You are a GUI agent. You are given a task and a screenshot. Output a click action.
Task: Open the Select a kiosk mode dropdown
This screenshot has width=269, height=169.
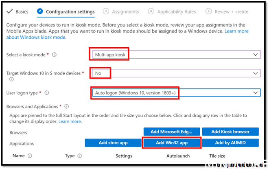175,55
